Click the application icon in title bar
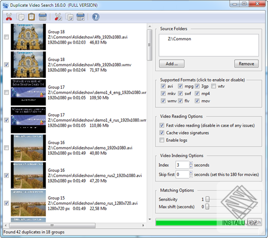Screen dimensions: 268x238 [6, 5]
